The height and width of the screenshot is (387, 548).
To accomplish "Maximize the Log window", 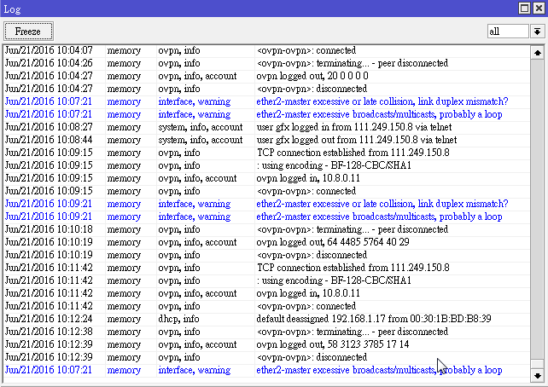I will point(524,8).
